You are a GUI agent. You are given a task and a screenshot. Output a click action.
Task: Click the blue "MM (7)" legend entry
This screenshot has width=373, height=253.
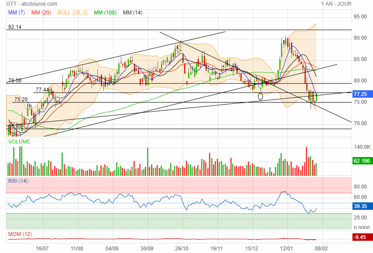tap(17, 13)
